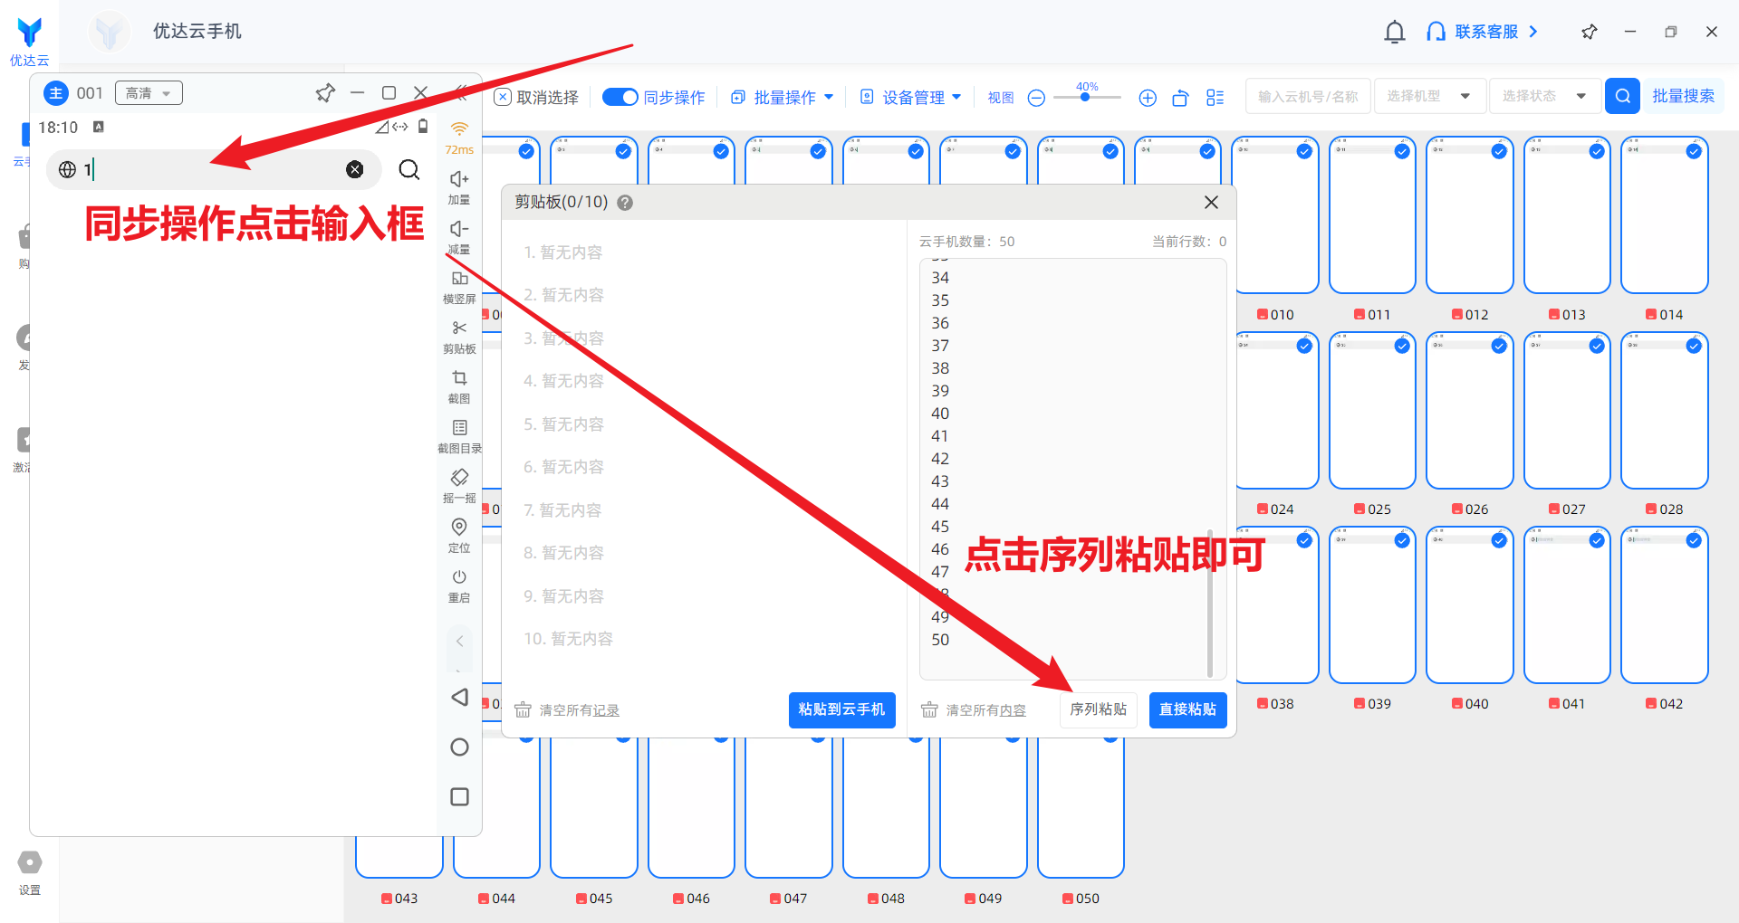Screen dimensions: 1739x923
Task: Click the sequence paste button
Action: [1098, 709]
